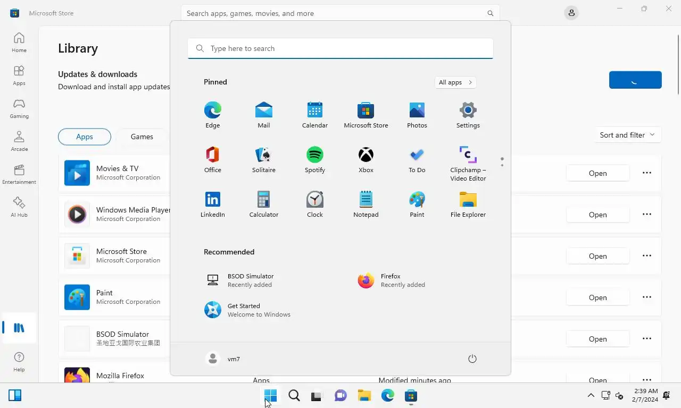Open Windows Media Player from library
The image size is (681, 408).
click(x=597, y=215)
